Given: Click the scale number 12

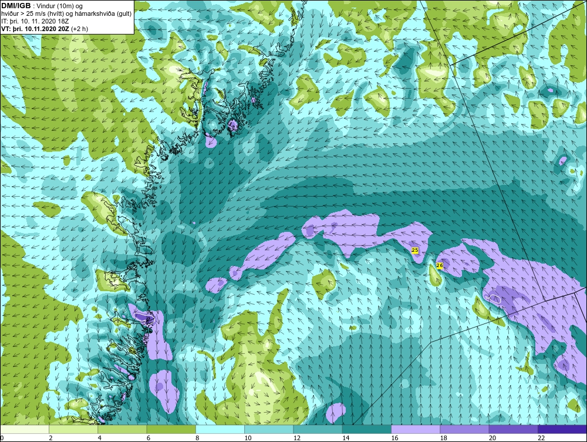Looking at the screenshot, I should pyautogui.click(x=296, y=438).
